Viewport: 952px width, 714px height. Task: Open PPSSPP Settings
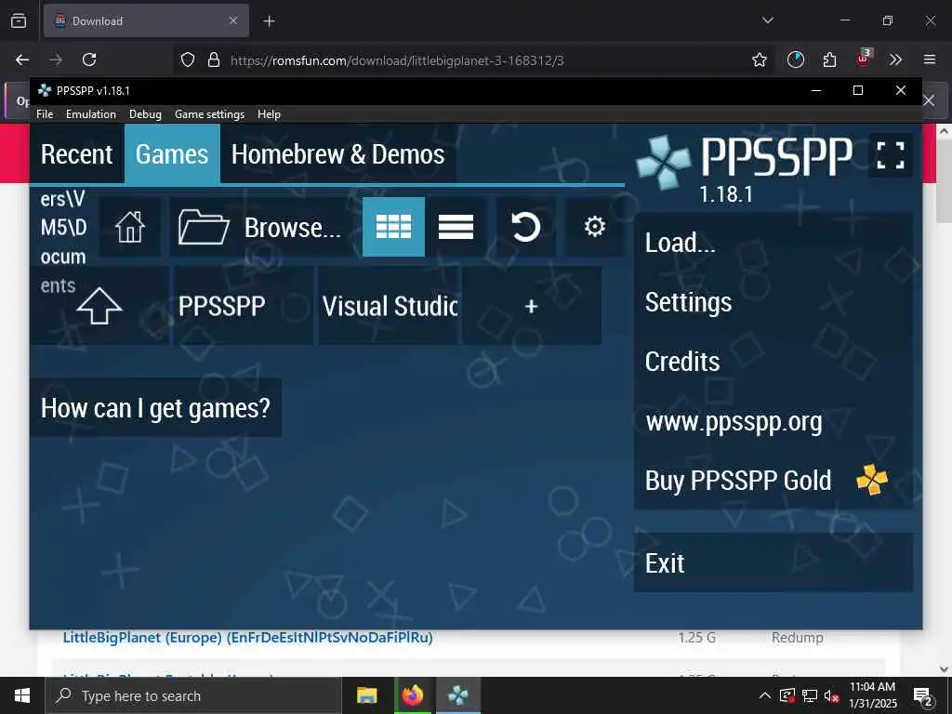(x=773, y=302)
